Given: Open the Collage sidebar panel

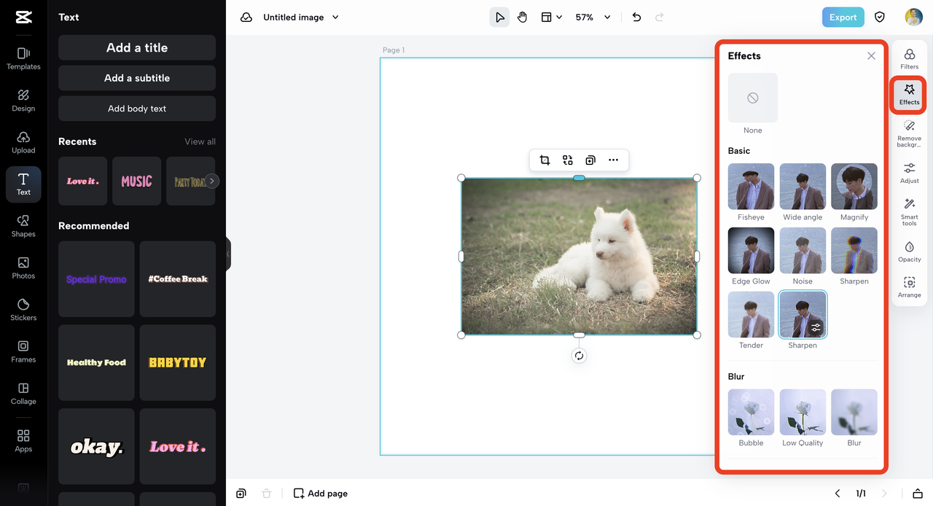Looking at the screenshot, I should [x=23, y=393].
